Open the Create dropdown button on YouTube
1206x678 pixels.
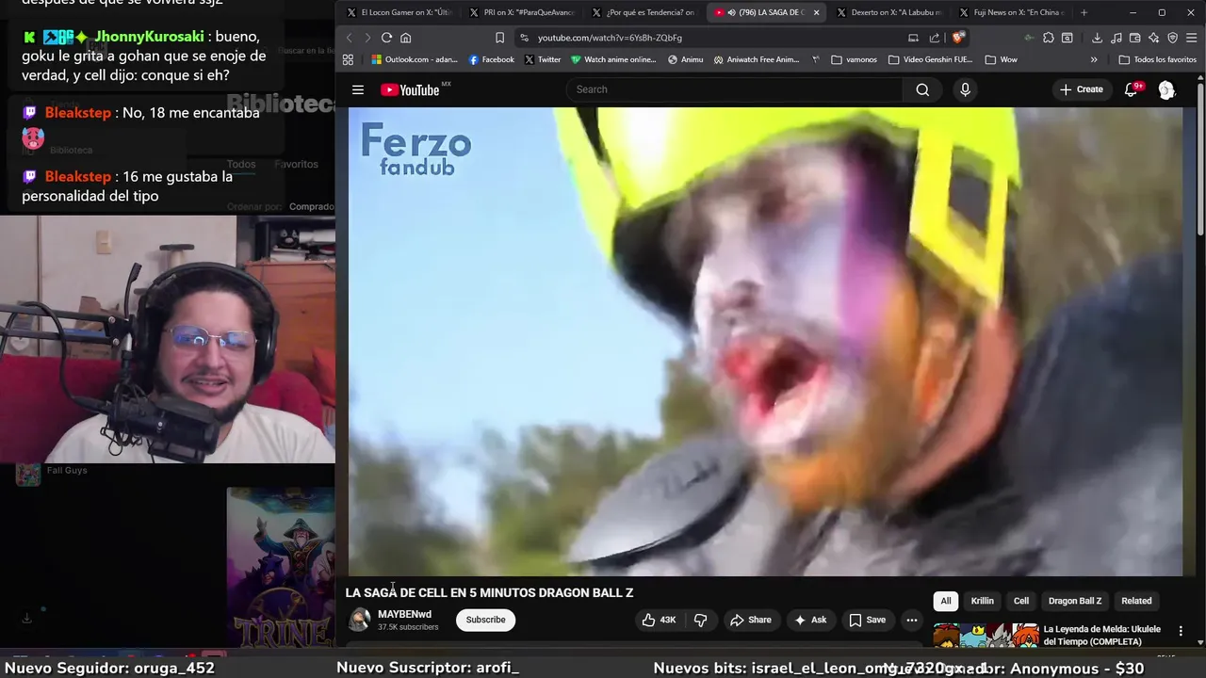coord(1081,89)
